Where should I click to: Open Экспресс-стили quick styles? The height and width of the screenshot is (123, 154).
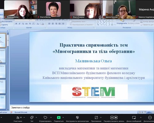point(134,22)
